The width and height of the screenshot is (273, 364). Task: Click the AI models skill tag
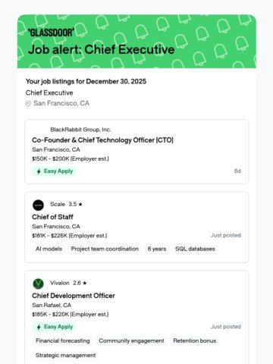pyautogui.click(x=49, y=249)
